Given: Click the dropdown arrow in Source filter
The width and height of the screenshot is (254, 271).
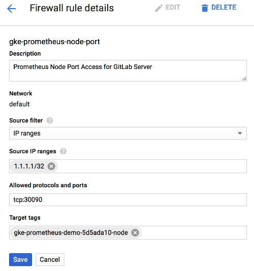Looking at the screenshot, I should [x=240, y=133].
